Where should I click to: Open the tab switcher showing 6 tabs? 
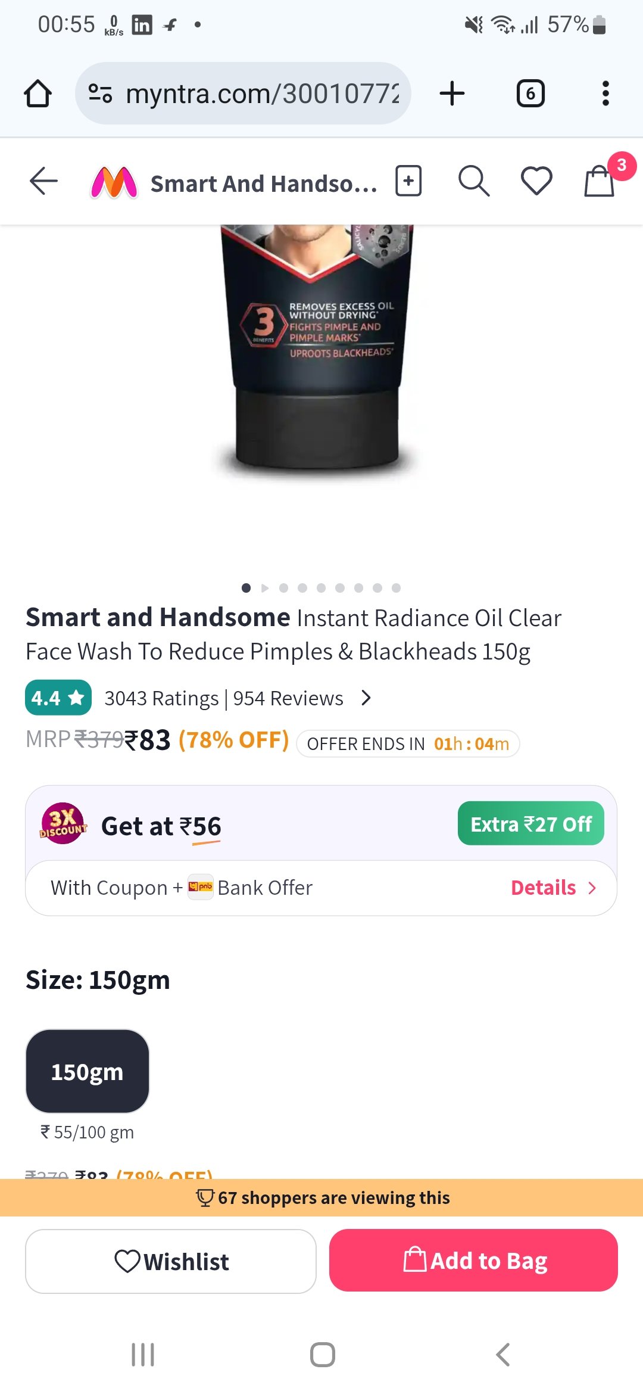pos(530,94)
